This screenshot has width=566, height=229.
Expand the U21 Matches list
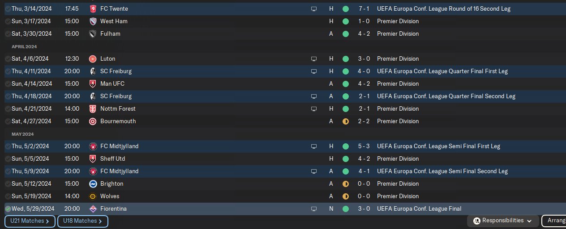point(30,221)
